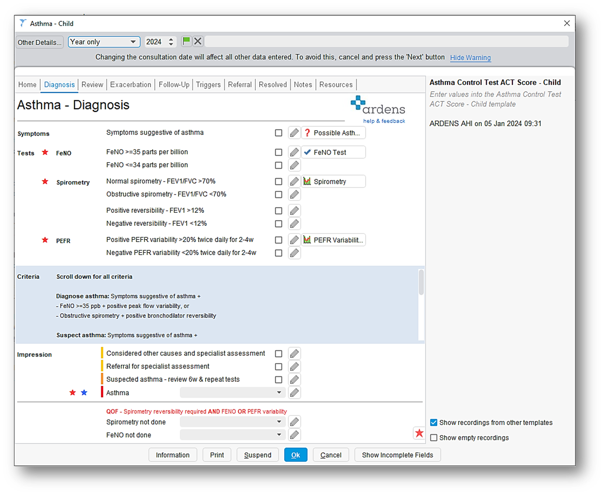Click the X clear icon beside flag
This screenshot has width=604, height=495.
(198, 42)
